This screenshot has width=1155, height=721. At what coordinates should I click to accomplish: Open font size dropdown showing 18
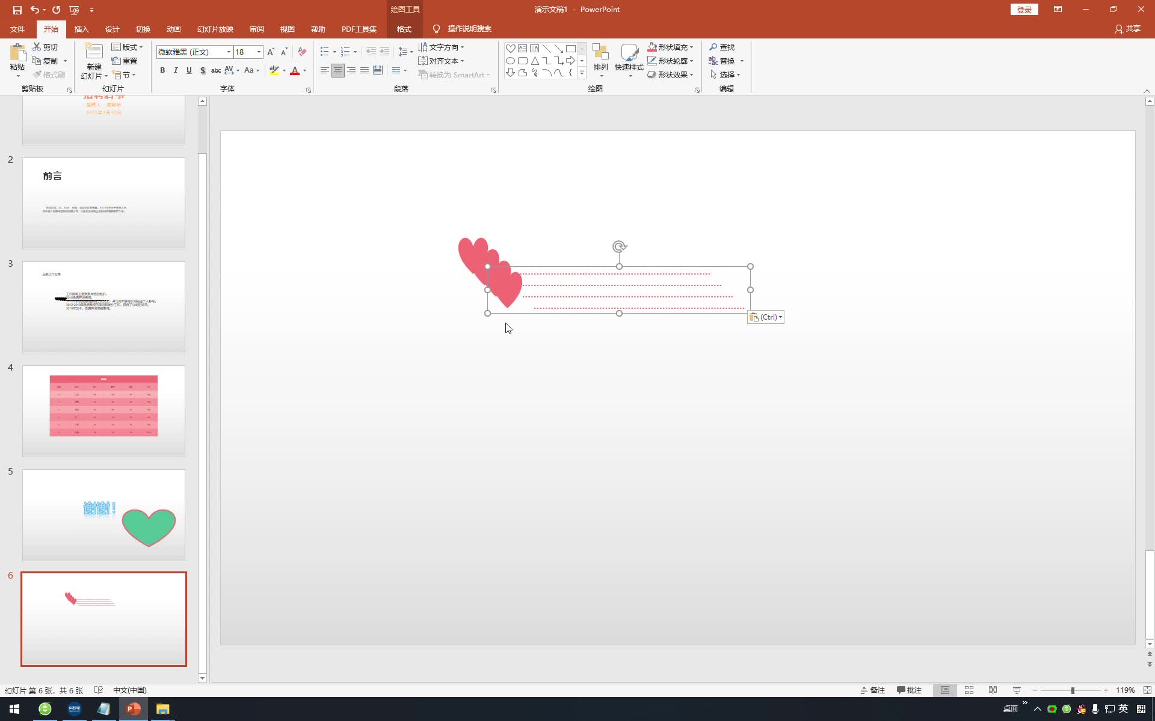[x=259, y=52]
